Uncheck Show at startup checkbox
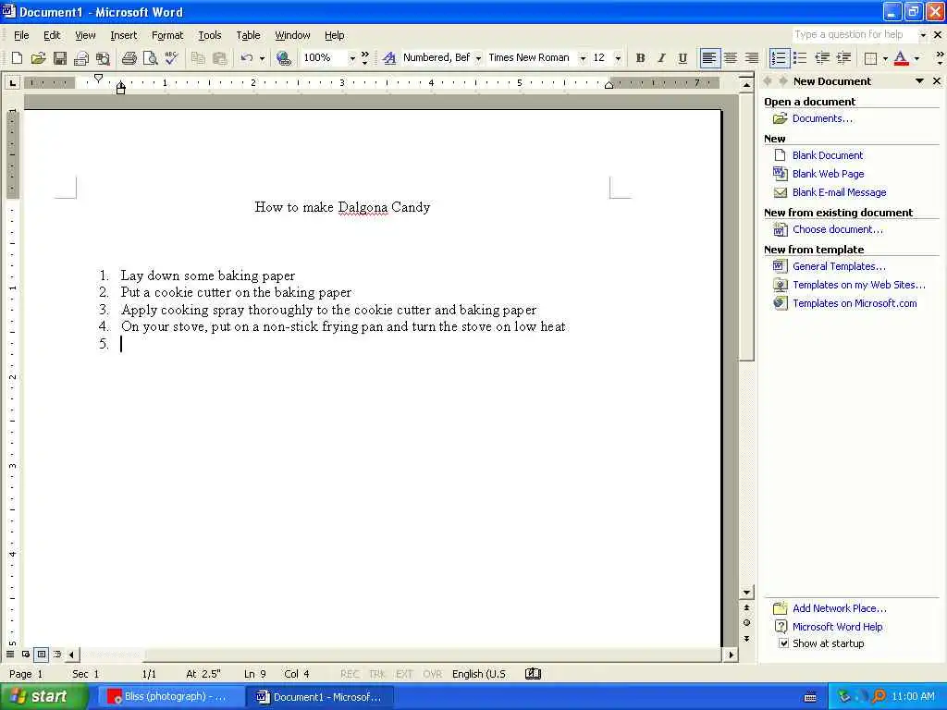The width and height of the screenshot is (947, 710). pyautogui.click(x=783, y=643)
